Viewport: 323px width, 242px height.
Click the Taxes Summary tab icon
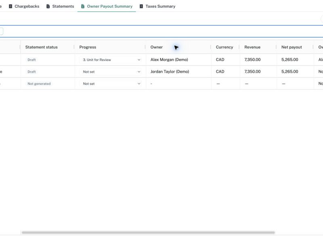(x=141, y=6)
